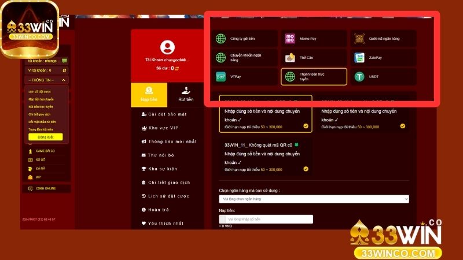Click the Chi tiết giao dịch document icon

pyautogui.click(x=144, y=183)
